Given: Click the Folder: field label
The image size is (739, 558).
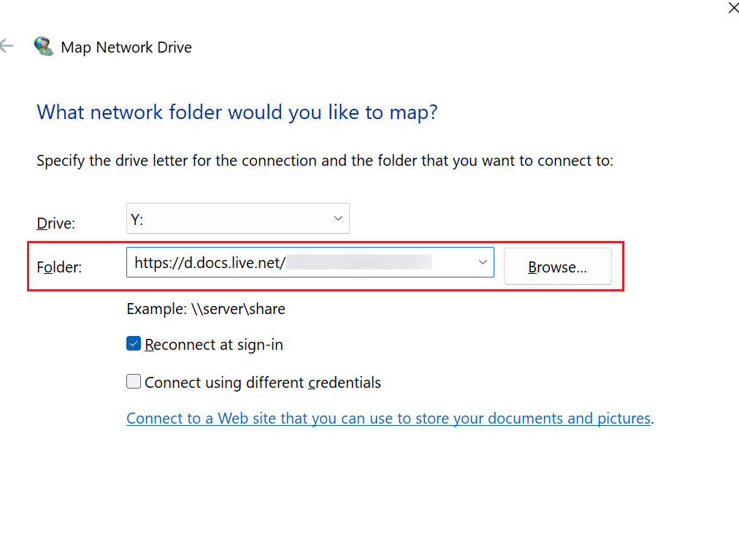Looking at the screenshot, I should point(58,267).
